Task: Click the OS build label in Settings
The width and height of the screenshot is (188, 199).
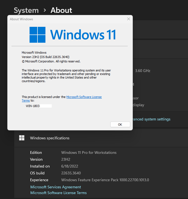Action: (x=37, y=173)
